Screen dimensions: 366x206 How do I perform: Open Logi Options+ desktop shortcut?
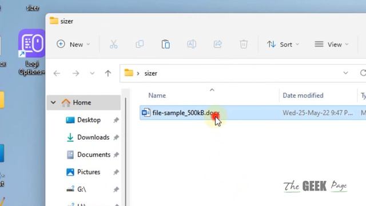tap(32, 52)
